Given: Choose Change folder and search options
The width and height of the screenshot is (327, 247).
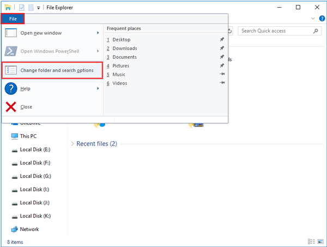Looking at the screenshot, I should pyautogui.click(x=52, y=70).
